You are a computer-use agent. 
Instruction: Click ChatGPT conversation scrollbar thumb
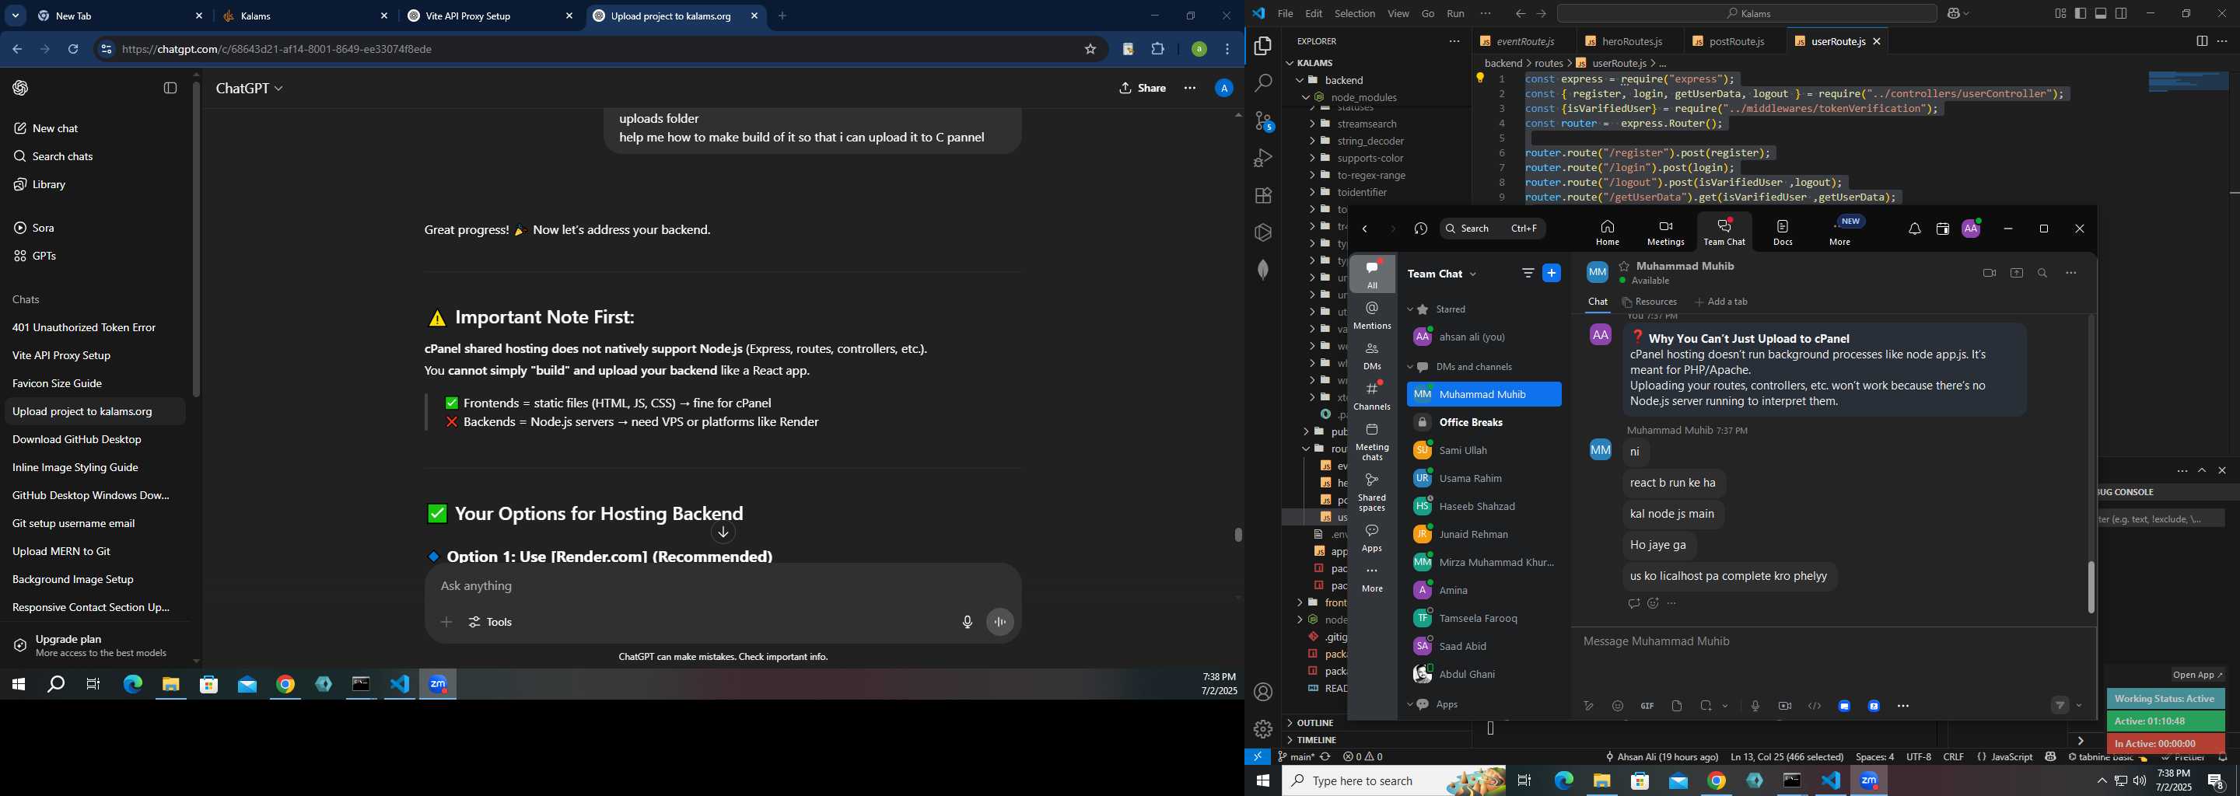pos(1237,535)
